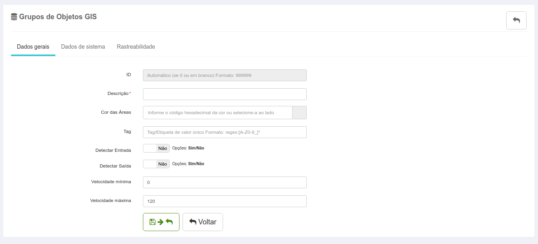Enable the Detectar Saída switch
Image resolution: width=538 pixels, height=244 pixels.
point(156,164)
